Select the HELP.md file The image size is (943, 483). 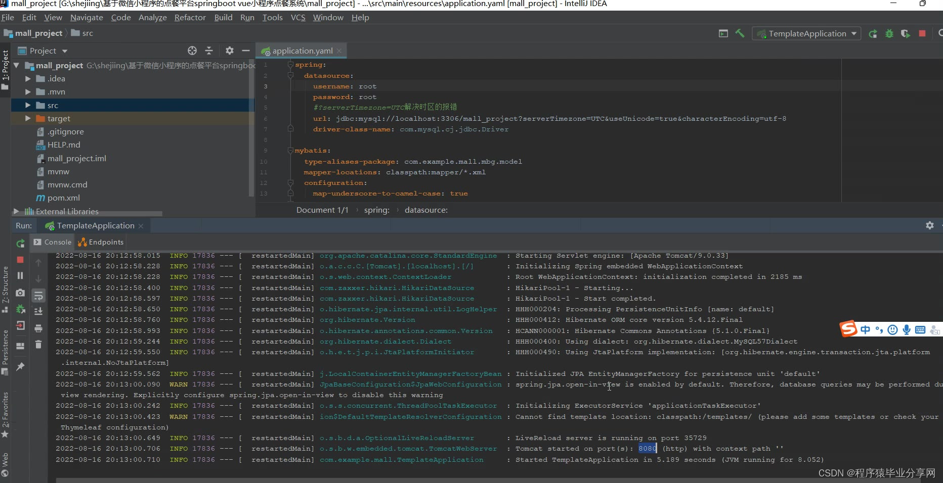click(x=63, y=145)
